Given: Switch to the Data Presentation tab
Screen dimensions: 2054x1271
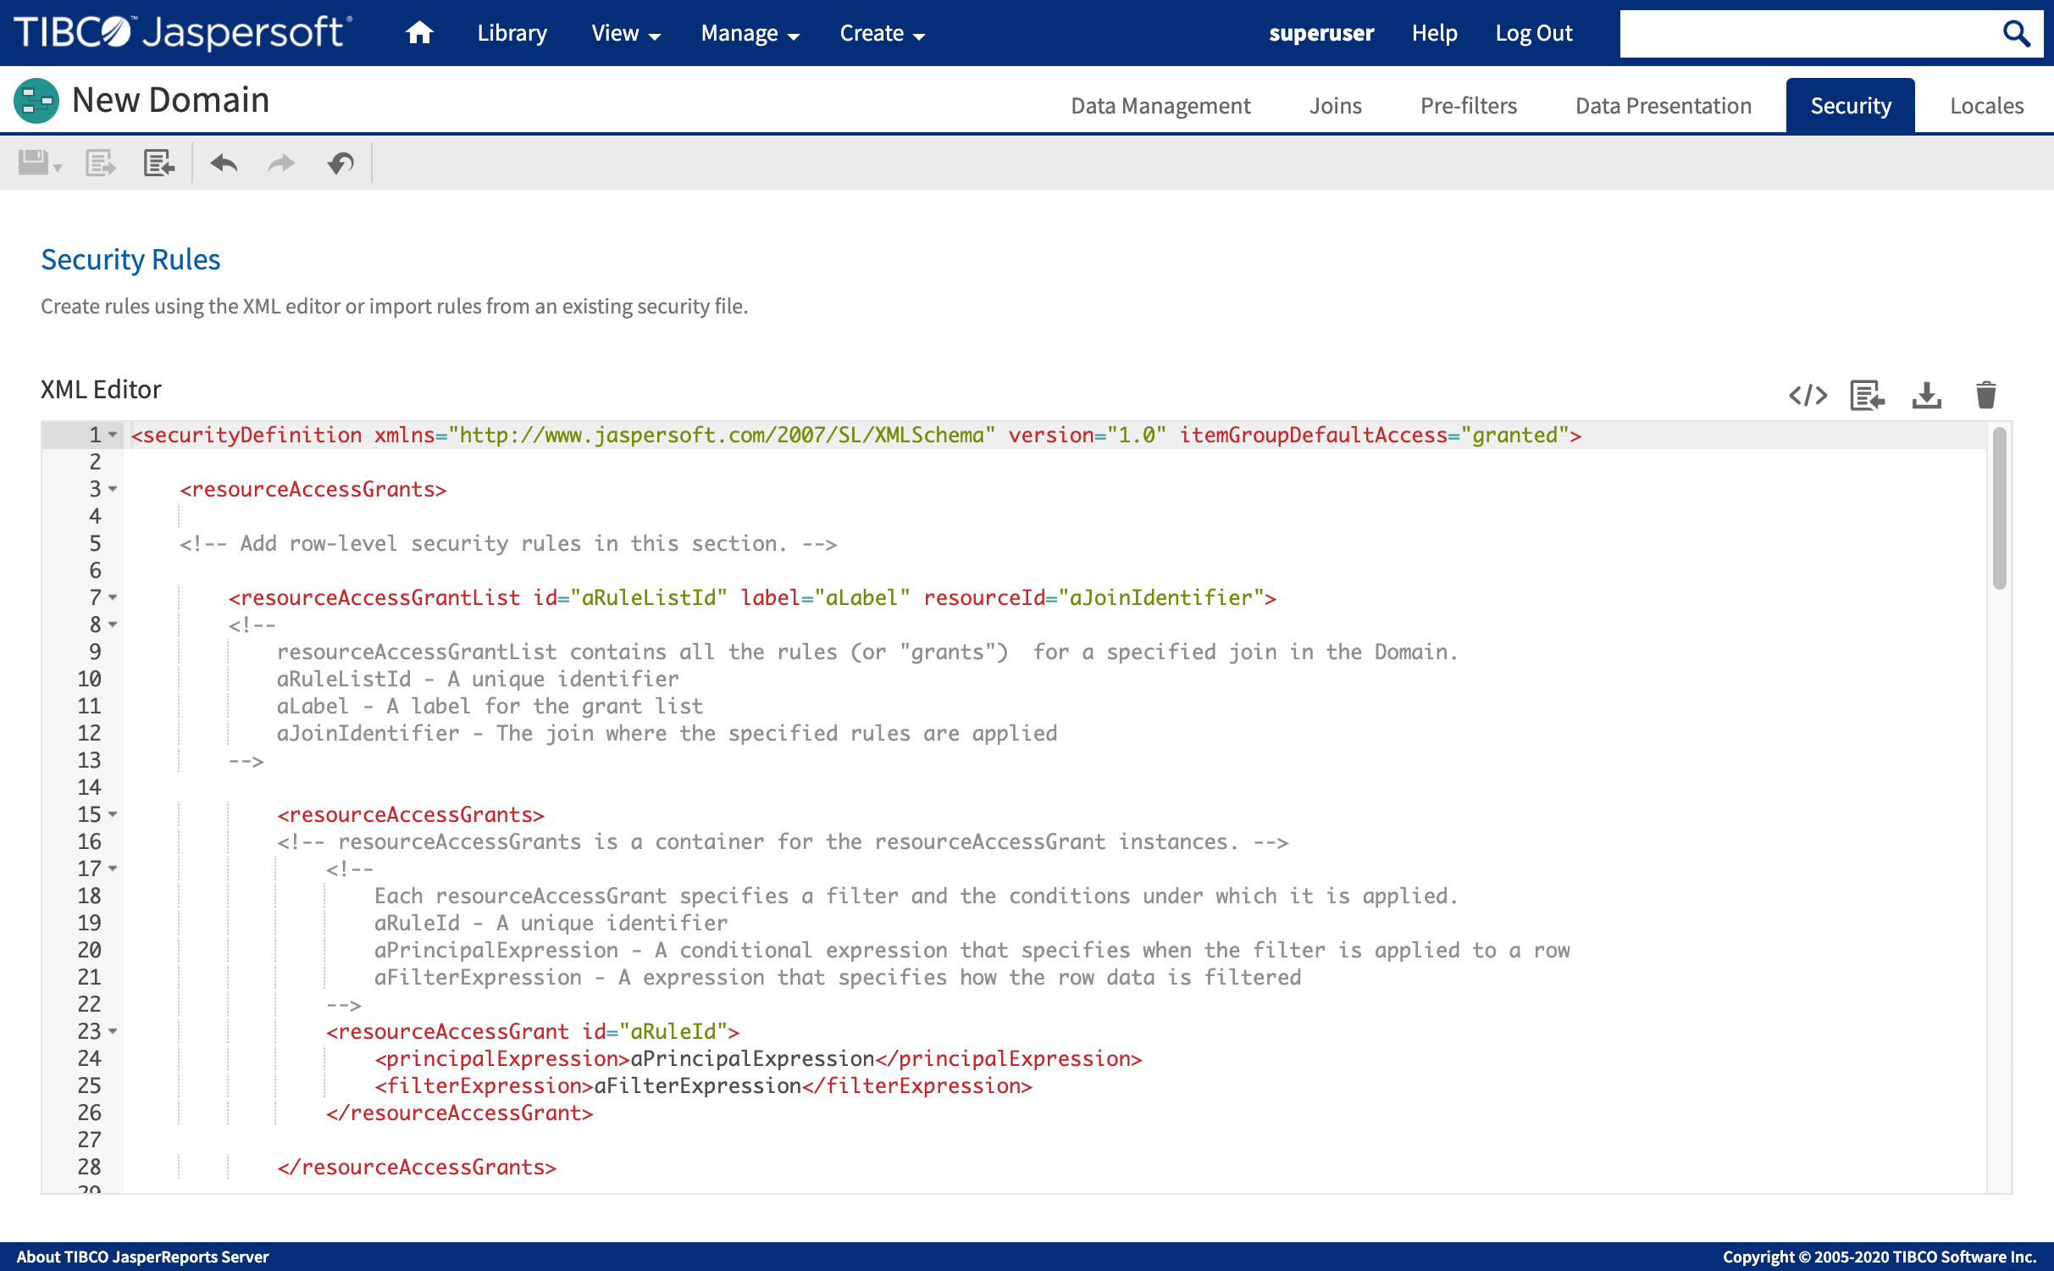Looking at the screenshot, I should point(1664,106).
